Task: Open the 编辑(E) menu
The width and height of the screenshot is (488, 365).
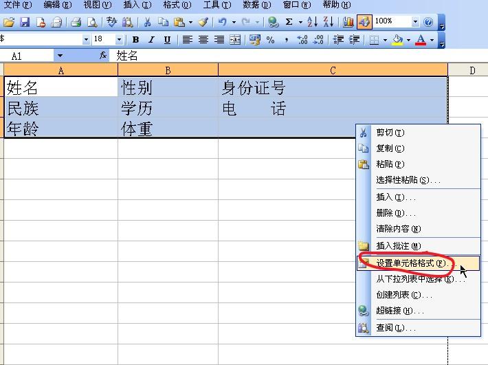Action: click(58, 5)
